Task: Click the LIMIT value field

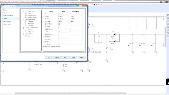Action: [x=64, y=32]
